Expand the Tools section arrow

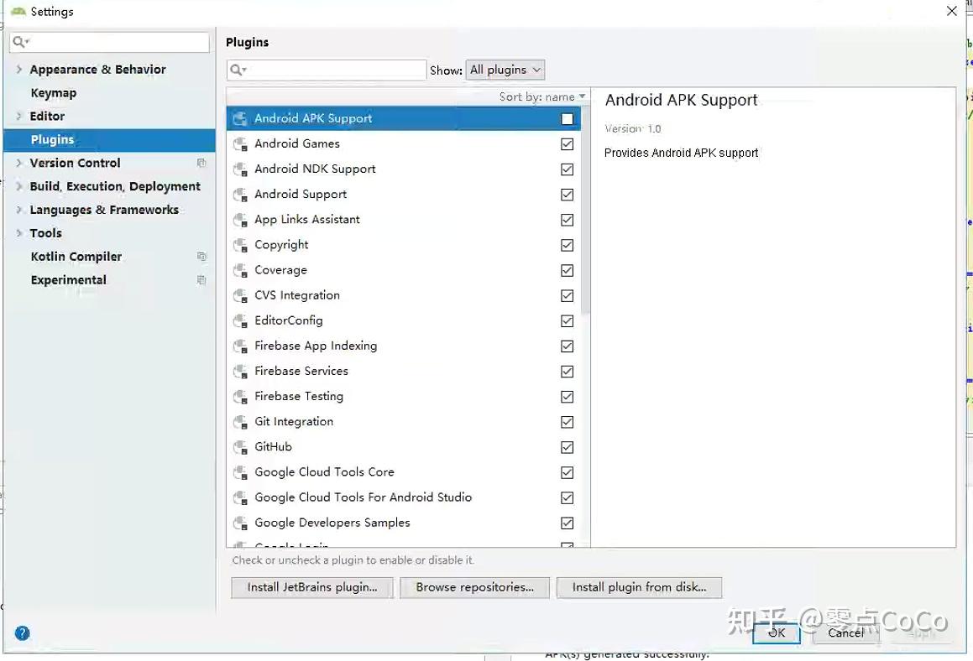point(19,233)
